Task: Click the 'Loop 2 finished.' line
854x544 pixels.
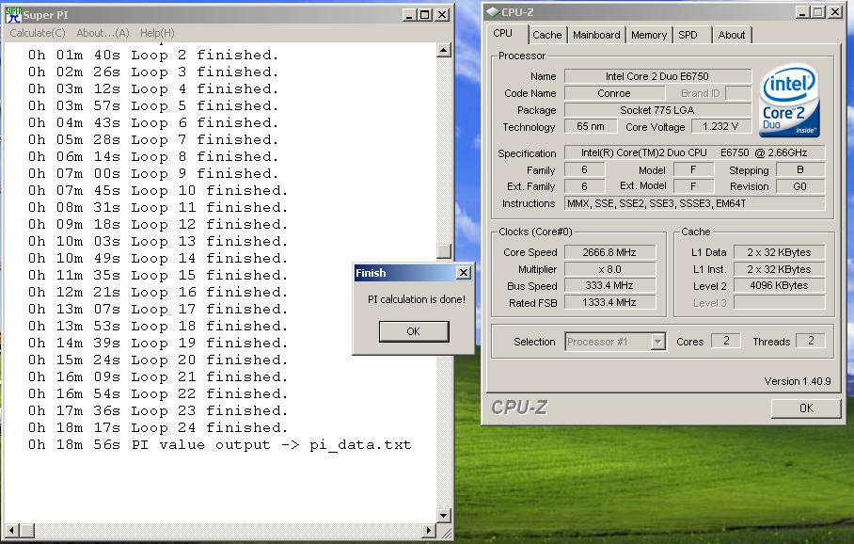Action: click(x=153, y=55)
